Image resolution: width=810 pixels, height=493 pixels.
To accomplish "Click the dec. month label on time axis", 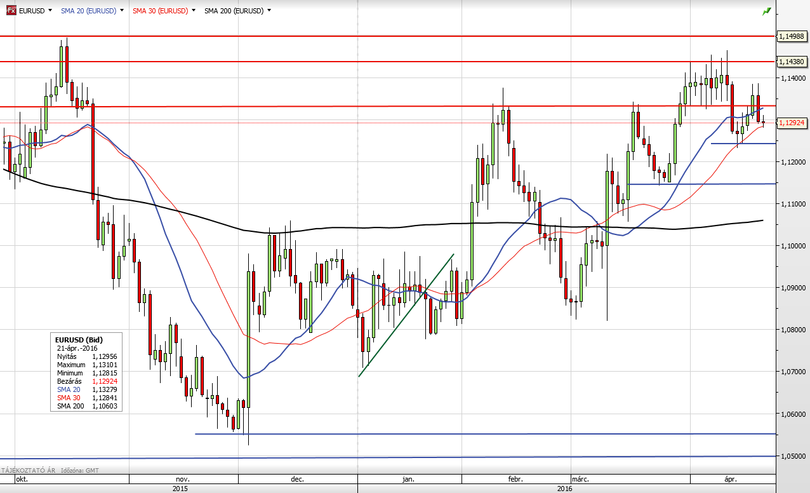I will (x=297, y=480).
